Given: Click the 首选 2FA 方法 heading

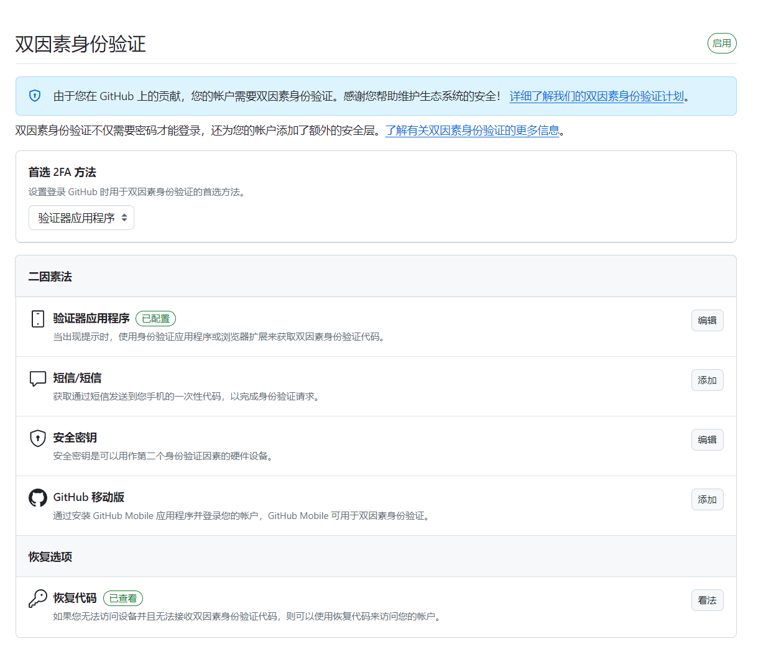Looking at the screenshot, I should coord(62,172).
